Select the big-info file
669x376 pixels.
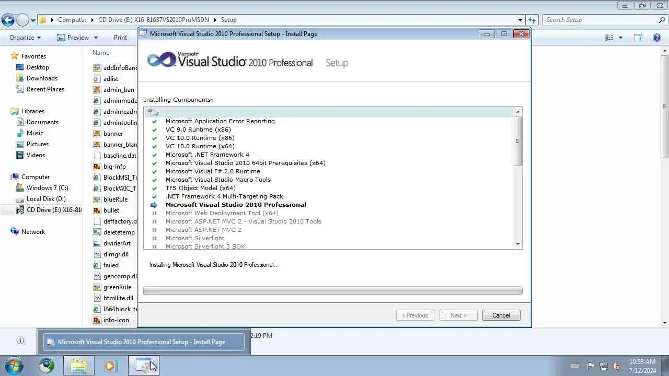(x=114, y=167)
